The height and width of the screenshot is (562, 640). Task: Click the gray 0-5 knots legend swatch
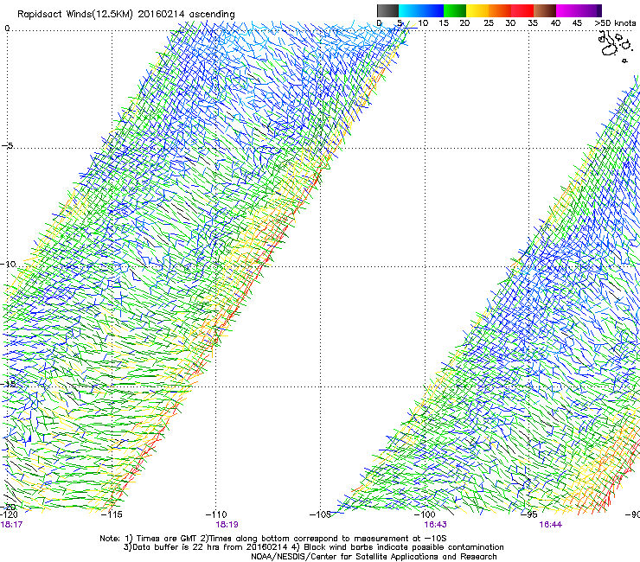click(387, 10)
